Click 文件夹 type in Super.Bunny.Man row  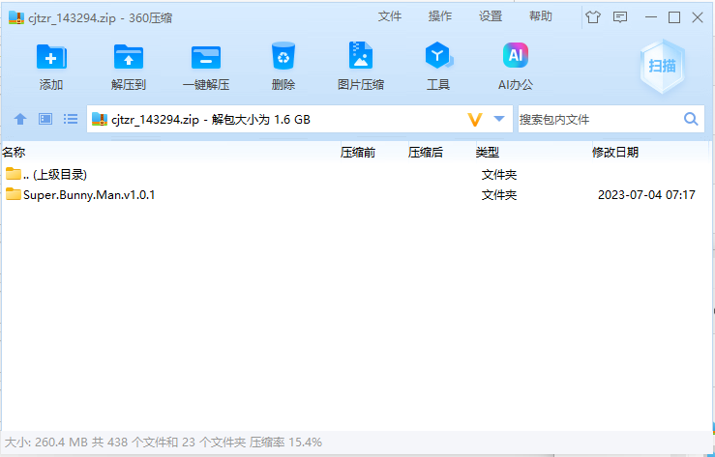pos(499,195)
